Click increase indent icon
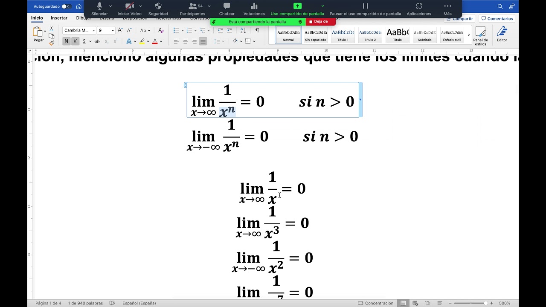 pos(229,30)
